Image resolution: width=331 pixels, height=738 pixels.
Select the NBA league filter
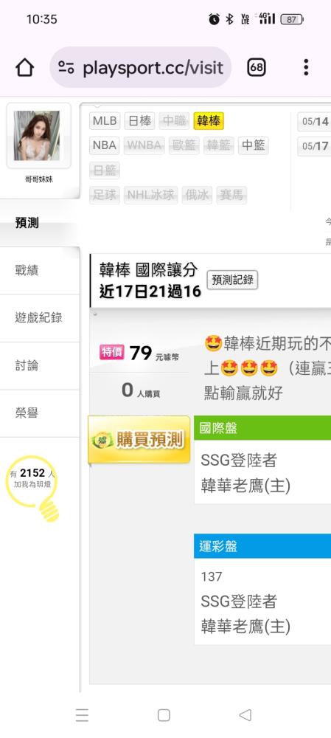[105, 145]
